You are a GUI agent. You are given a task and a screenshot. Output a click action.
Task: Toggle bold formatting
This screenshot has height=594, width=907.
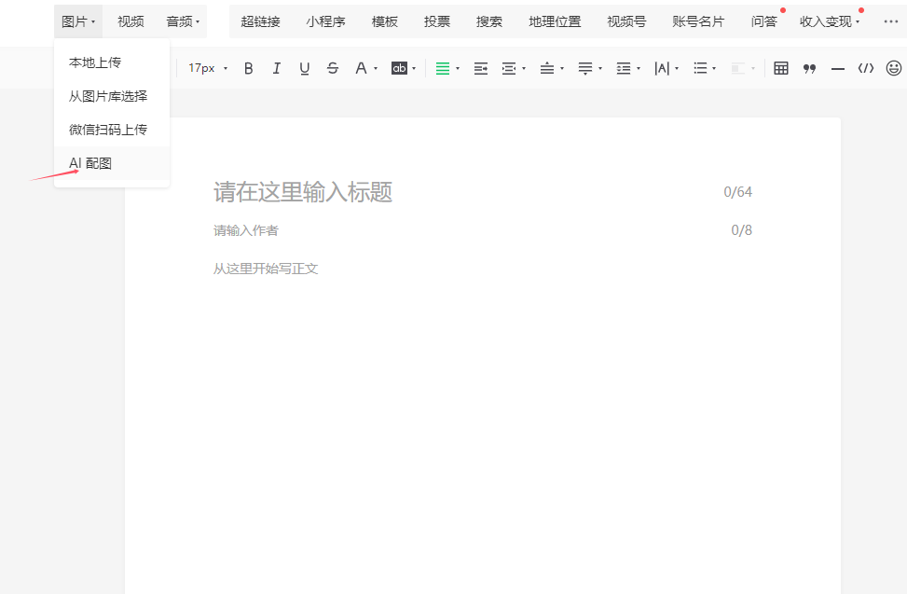pyautogui.click(x=248, y=68)
